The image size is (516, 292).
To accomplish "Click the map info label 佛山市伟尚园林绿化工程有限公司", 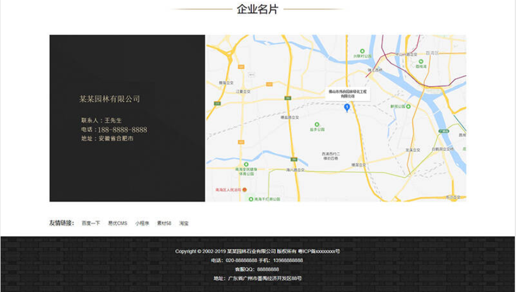I will click(x=348, y=93).
